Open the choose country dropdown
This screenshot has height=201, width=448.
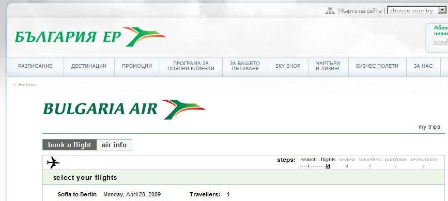click(x=416, y=10)
